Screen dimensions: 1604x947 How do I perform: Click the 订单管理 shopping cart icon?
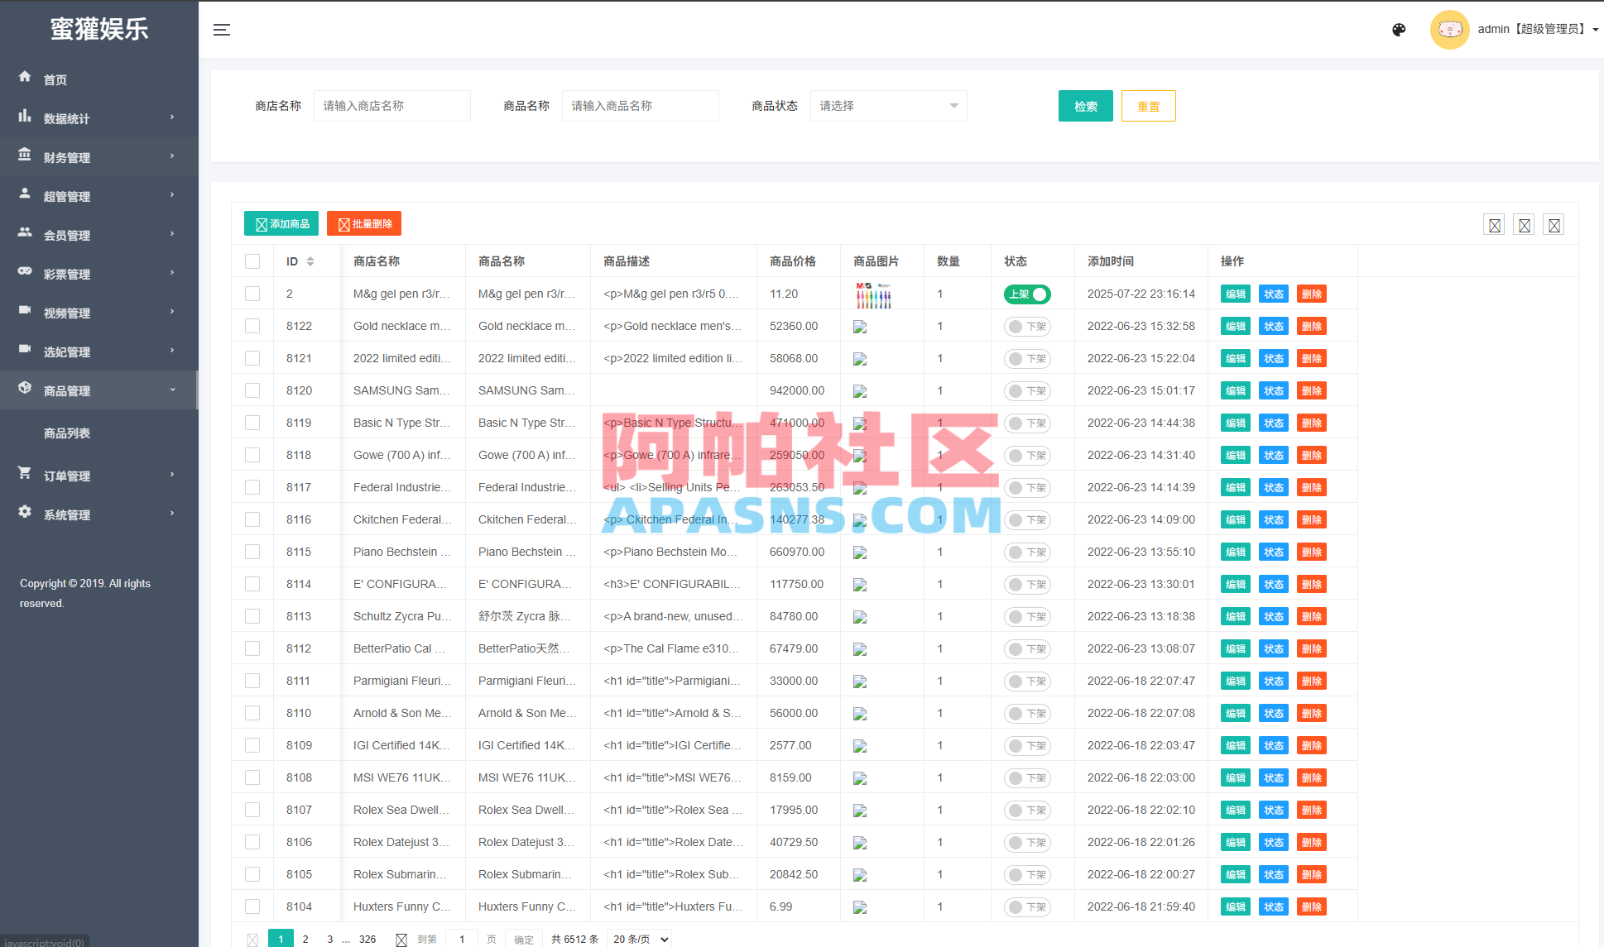pyautogui.click(x=25, y=473)
